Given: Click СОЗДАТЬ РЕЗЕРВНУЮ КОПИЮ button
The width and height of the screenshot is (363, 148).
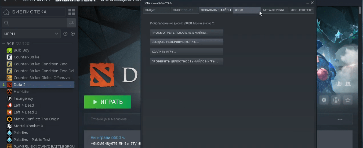Looking at the screenshot, I should coord(187,42).
